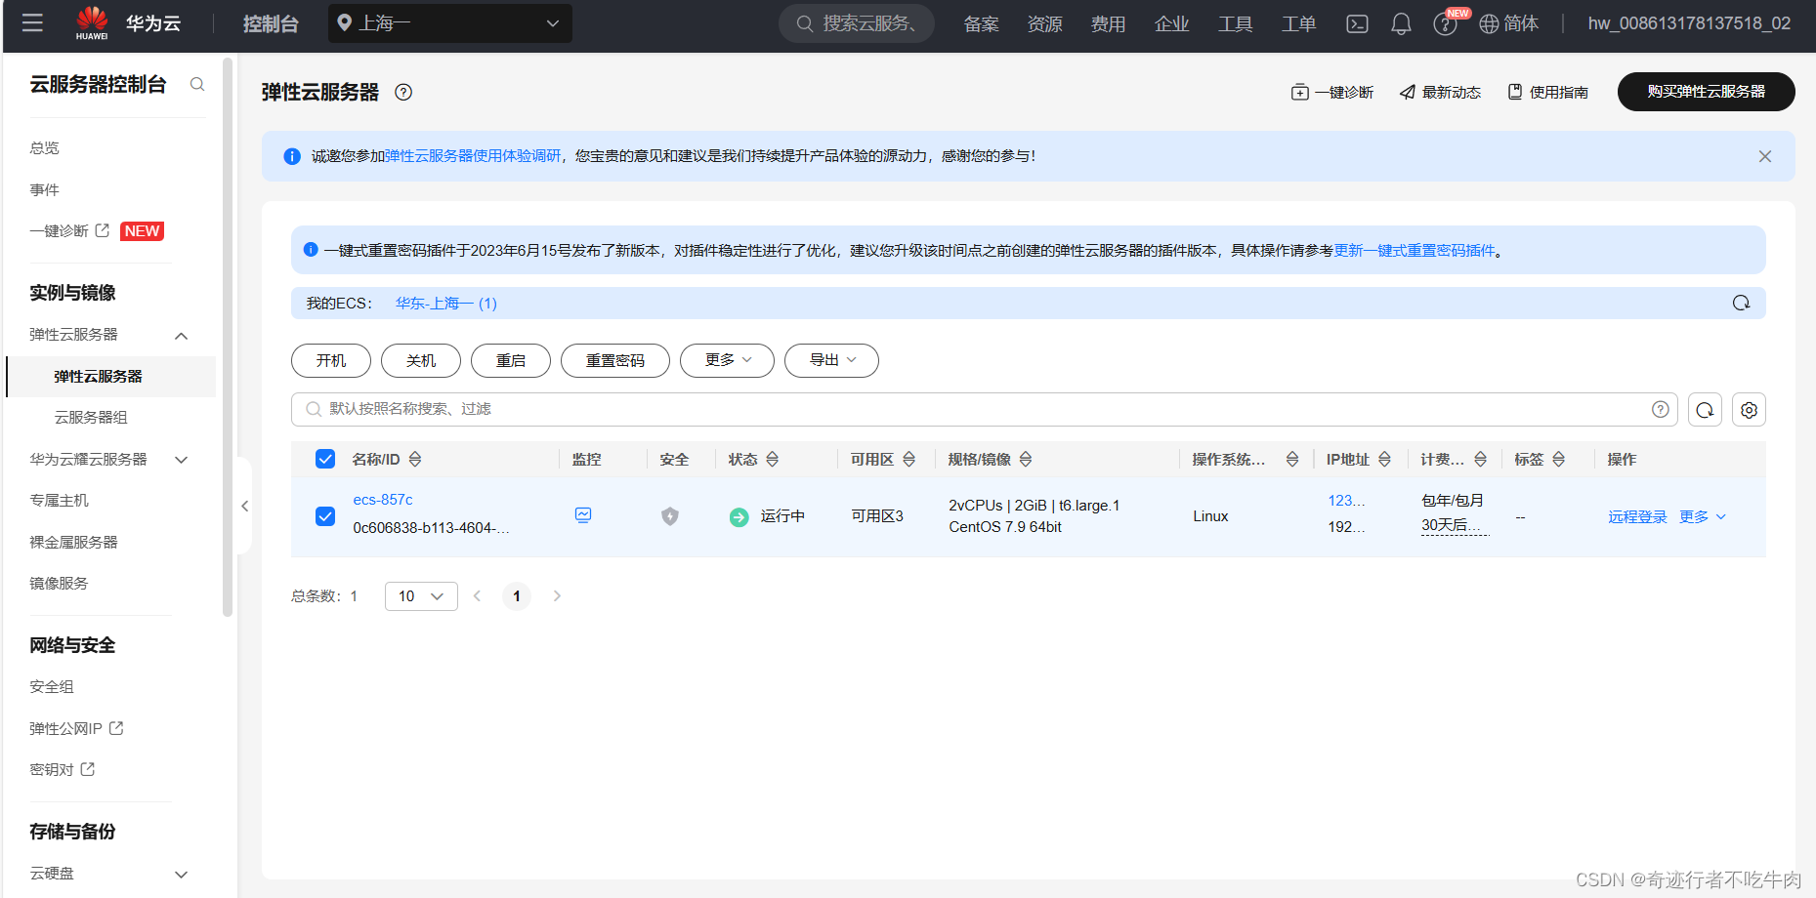Expand 华为云耀云服务器 sidebar group

[x=181, y=459]
